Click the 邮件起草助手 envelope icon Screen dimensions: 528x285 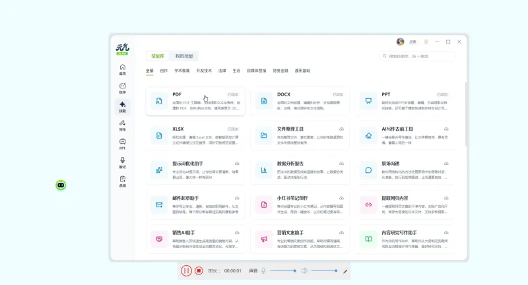coord(159,205)
